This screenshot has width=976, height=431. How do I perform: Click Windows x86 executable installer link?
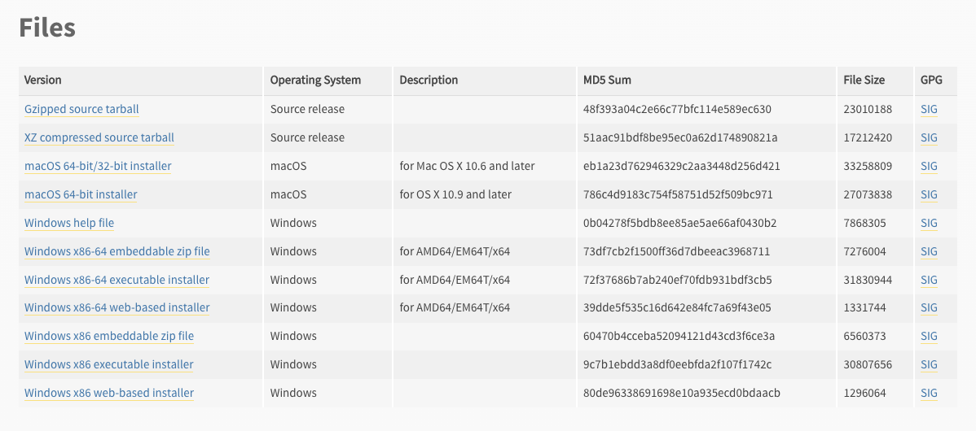coord(109,364)
